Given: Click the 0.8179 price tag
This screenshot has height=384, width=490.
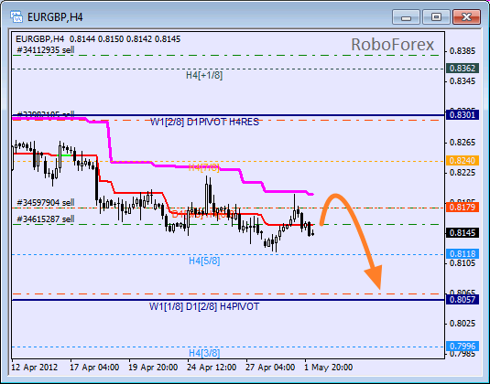Looking at the screenshot, I should [x=463, y=208].
